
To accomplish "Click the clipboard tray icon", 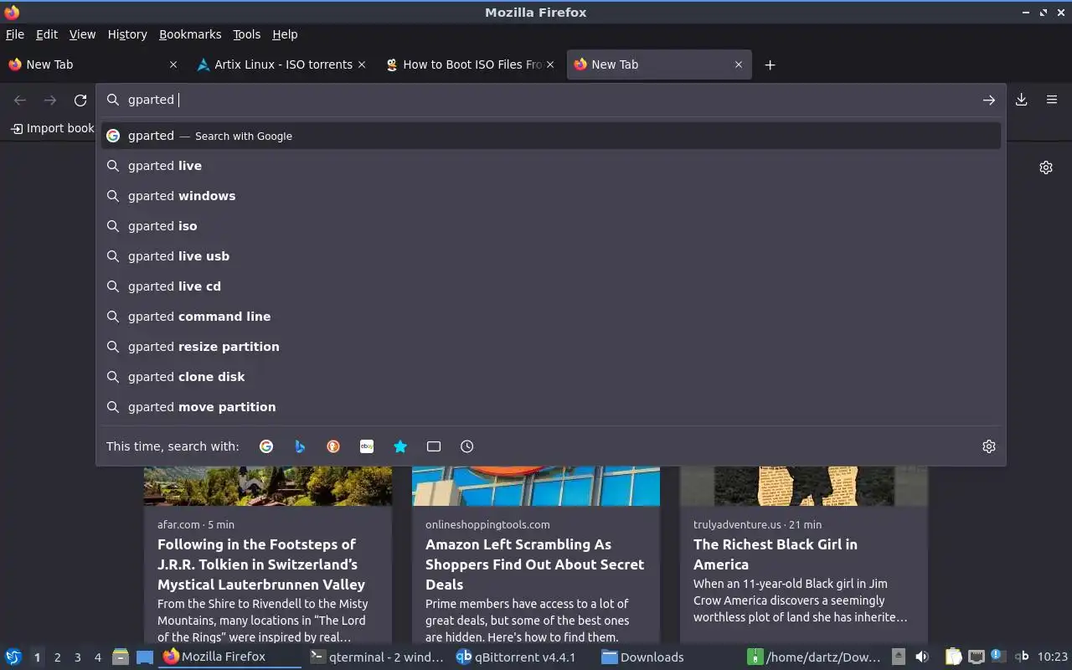I will click(953, 657).
